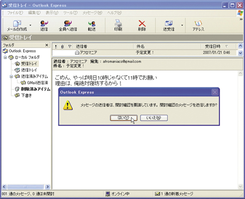Click the Delete (削除) red X icon
This screenshot has height=199, width=245.
coord(142,24)
